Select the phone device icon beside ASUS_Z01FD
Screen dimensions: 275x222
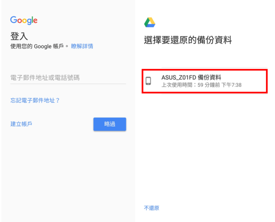pos(148,81)
